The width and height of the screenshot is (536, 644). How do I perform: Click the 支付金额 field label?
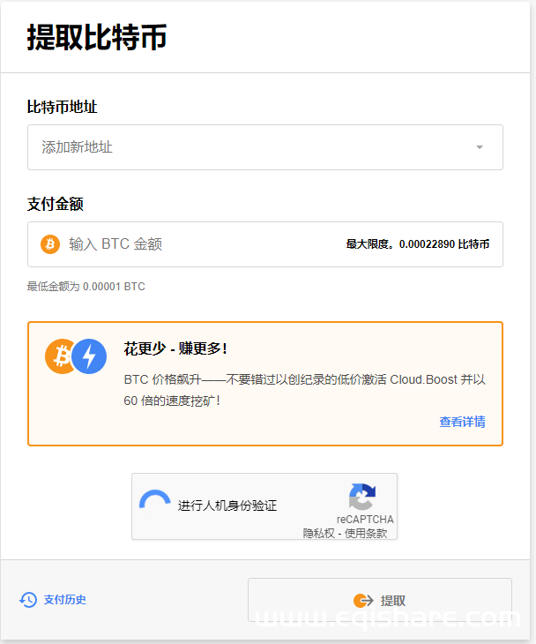pyautogui.click(x=55, y=204)
